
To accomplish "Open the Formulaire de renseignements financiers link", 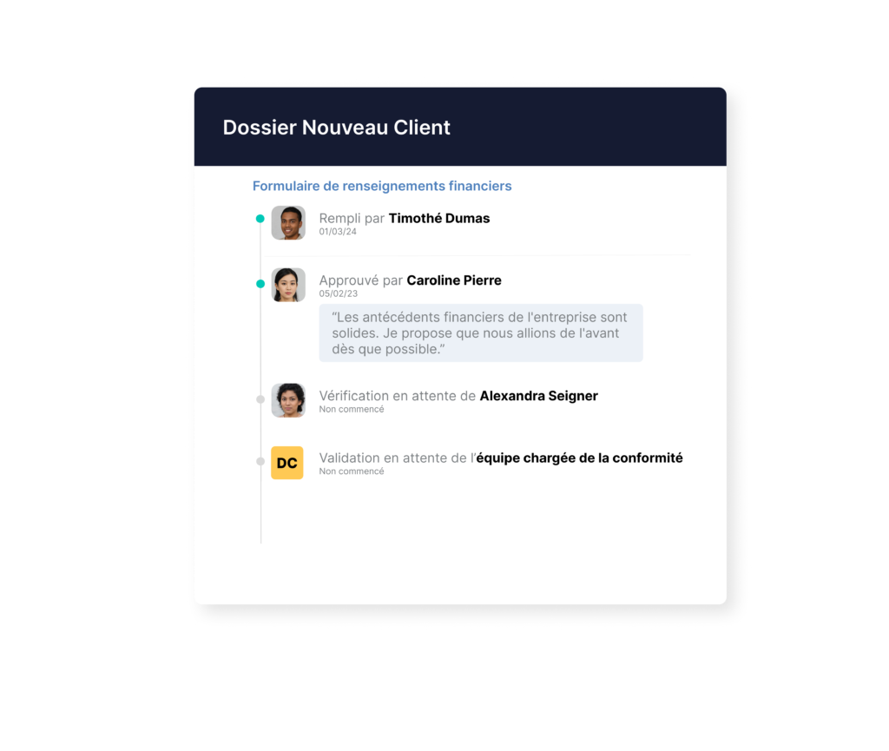I will pos(382,186).
